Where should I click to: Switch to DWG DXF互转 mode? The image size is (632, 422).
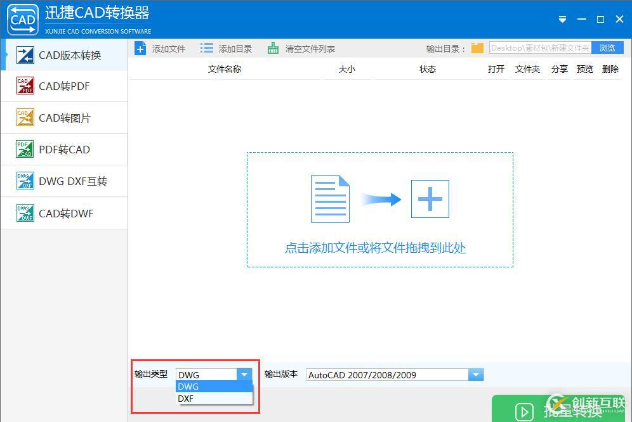click(x=63, y=181)
